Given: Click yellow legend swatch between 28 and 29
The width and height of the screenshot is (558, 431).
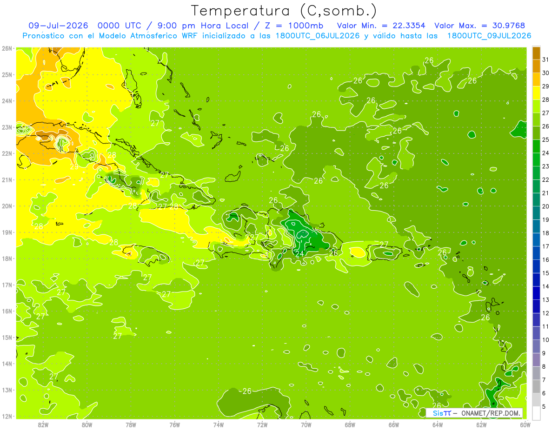Looking at the screenshot, I should (x=536, y=93).
